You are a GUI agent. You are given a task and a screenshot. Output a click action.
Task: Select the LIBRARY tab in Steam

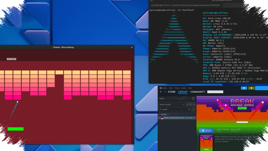tap(183, 92)
